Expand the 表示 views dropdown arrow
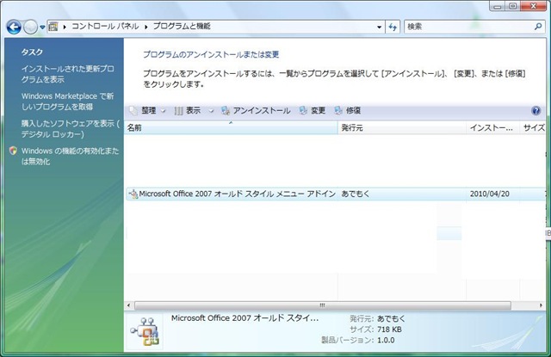 coord(211,111)
